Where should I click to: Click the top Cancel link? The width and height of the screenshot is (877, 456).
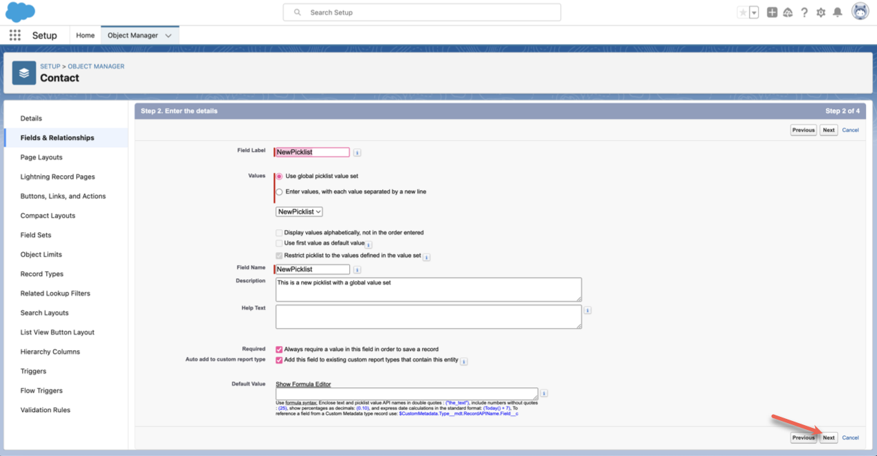coord(850,130)
